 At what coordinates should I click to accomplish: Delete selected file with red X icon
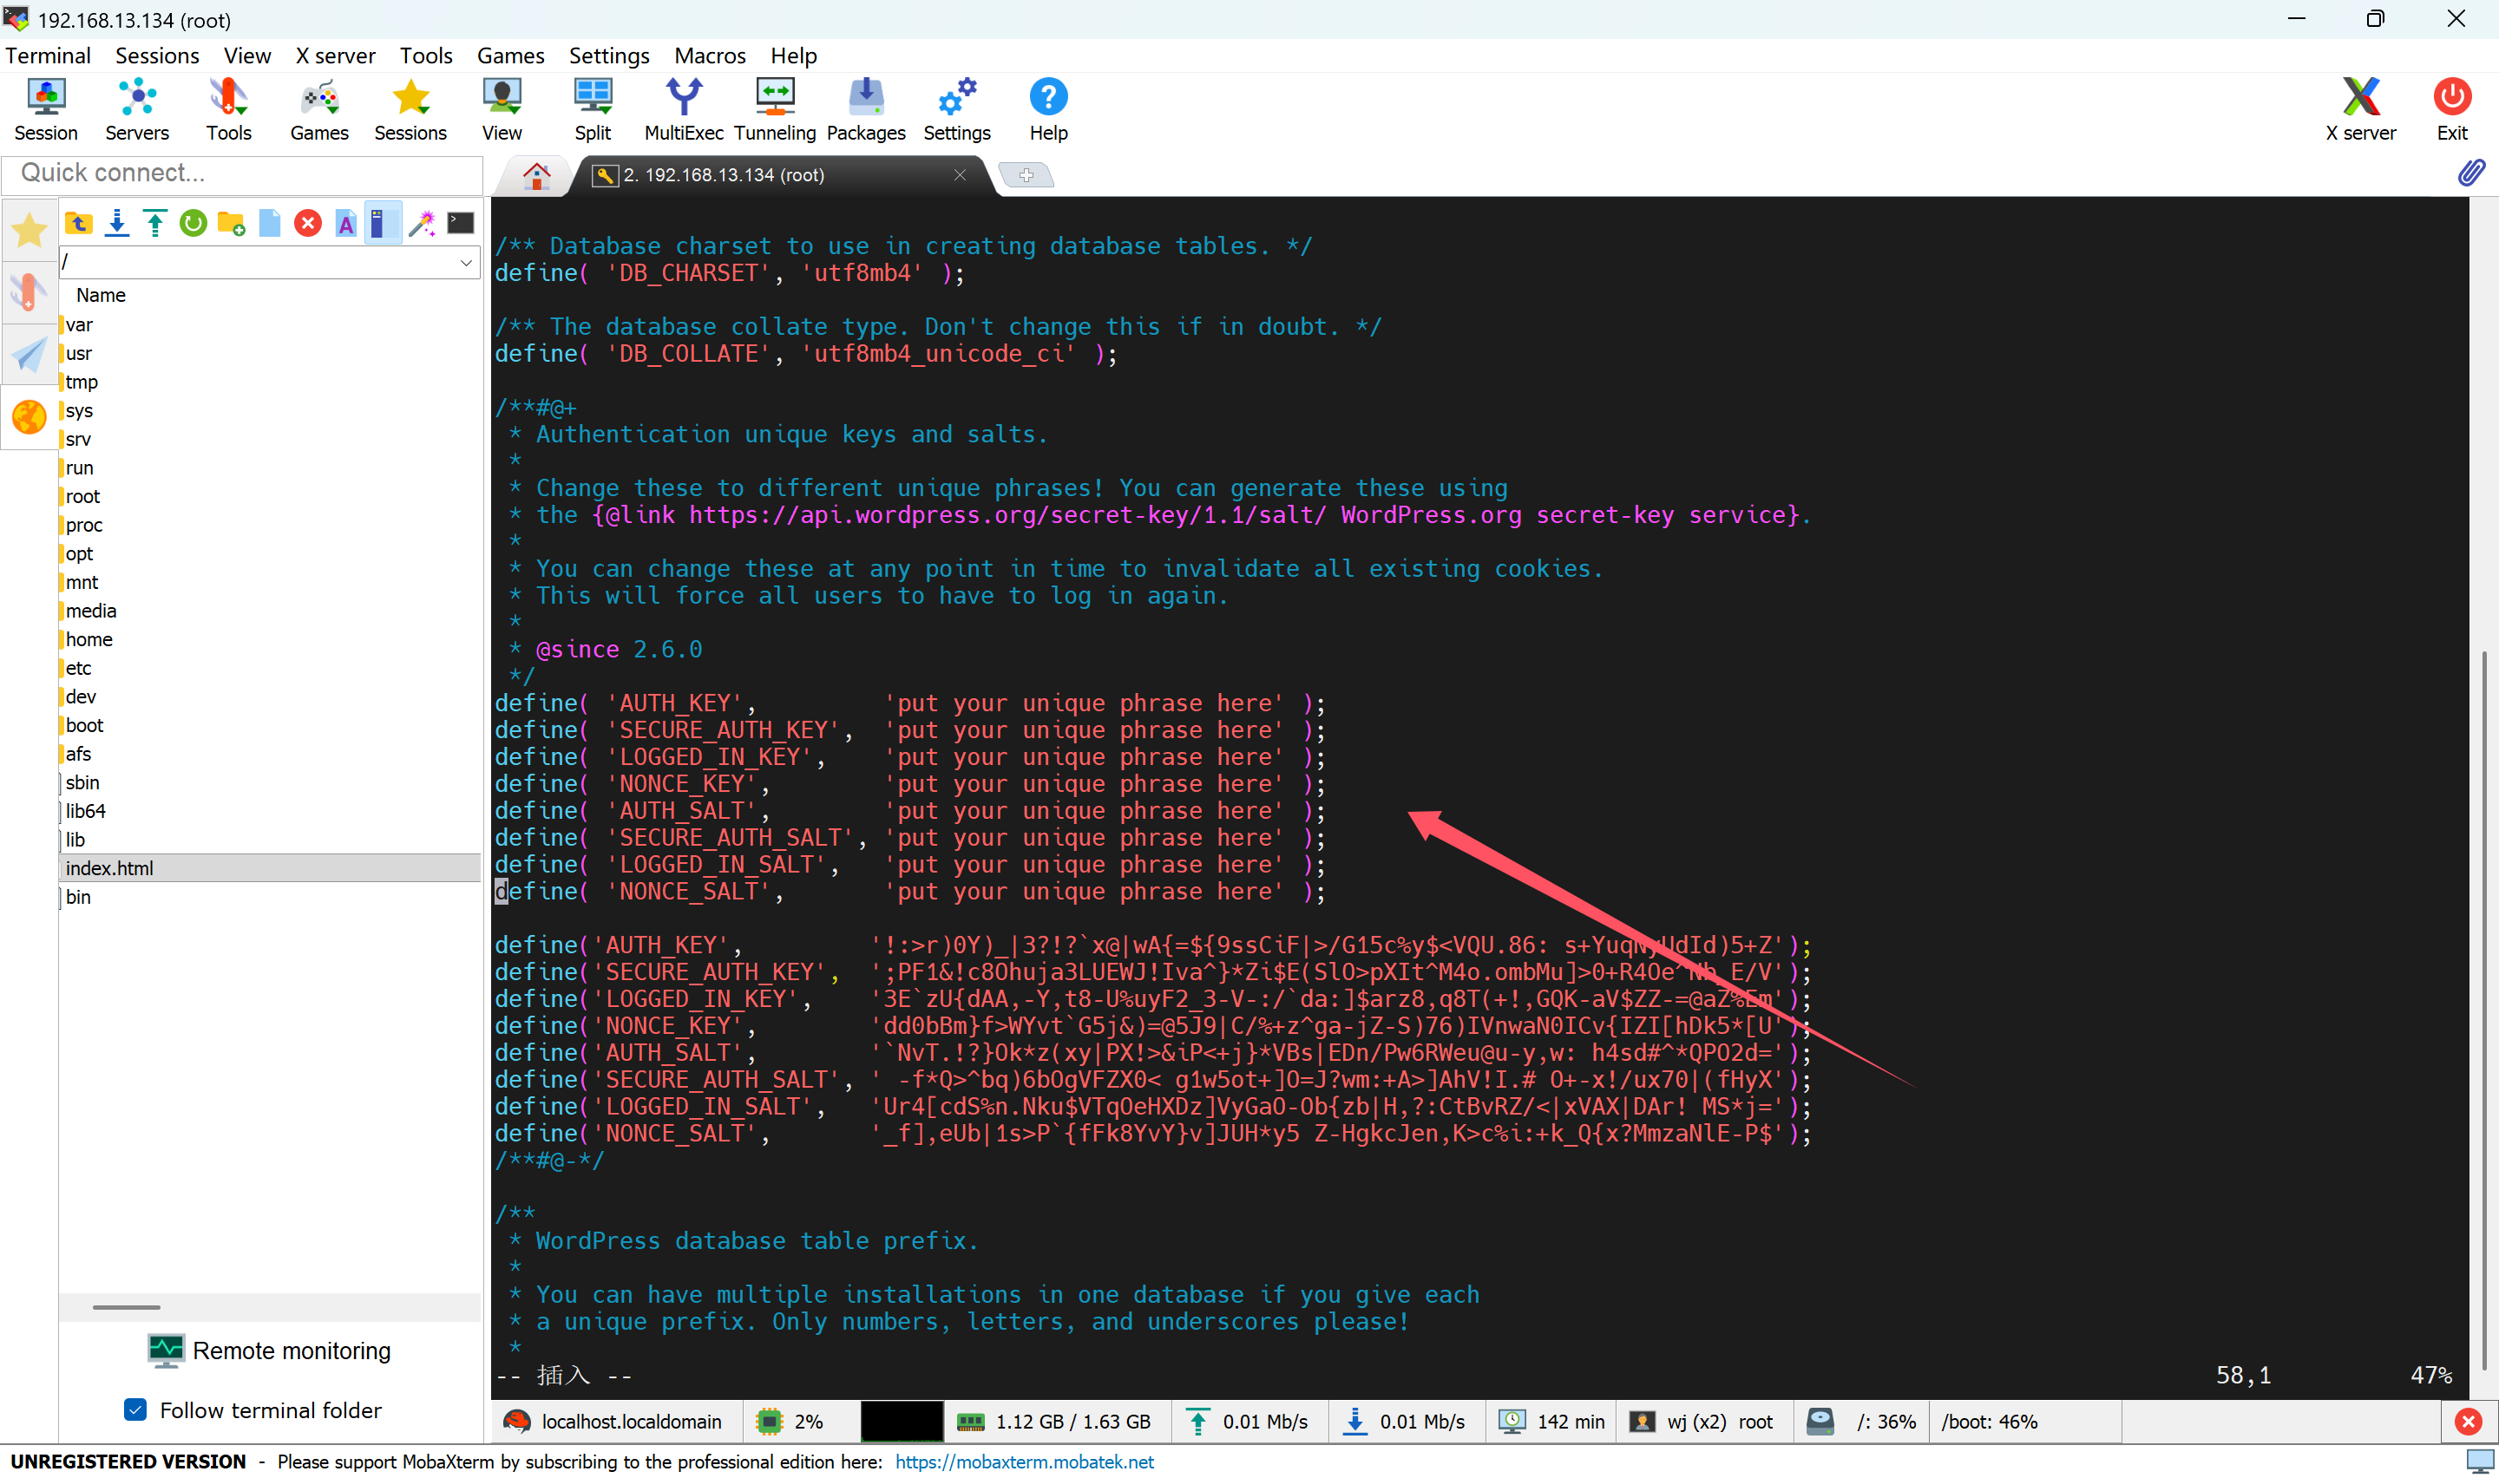pyautogui.click(x=308, y=223)
